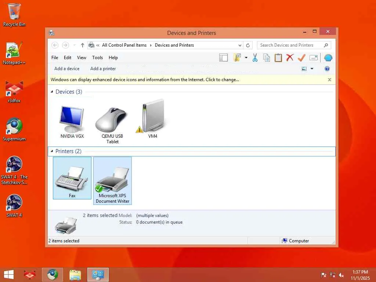Open the Help menu
Image resolution: width=376 pixels, height=282 pixels.
click(113, 58)
